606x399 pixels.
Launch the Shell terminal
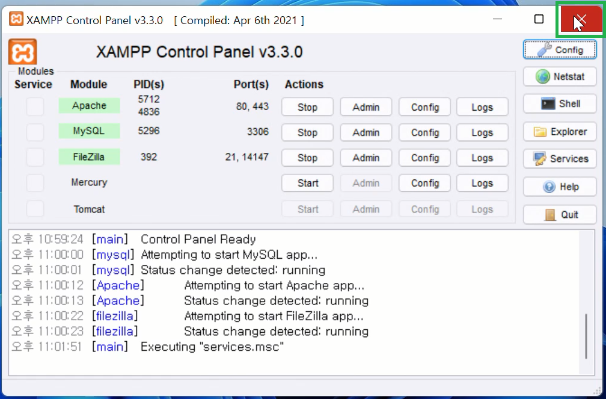pyautogui.click(x=560, y=104)
